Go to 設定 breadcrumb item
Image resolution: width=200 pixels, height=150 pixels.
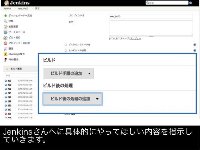37,8
